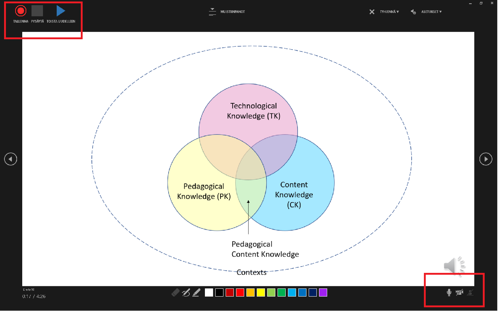The image size is (498, 311).
Task: Toggle the camera on or off
Action: 459,292
